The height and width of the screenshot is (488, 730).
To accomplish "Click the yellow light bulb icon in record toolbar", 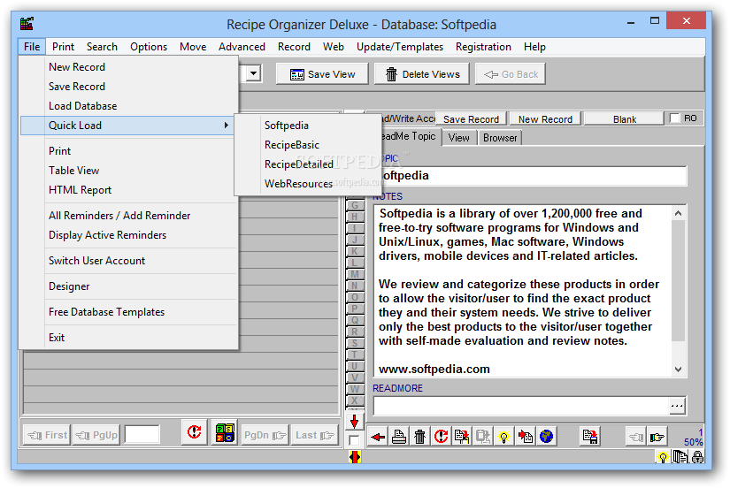I will click(x=503, y=437).
